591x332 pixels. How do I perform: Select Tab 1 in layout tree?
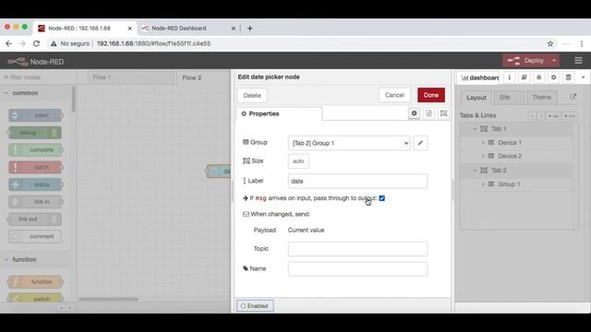(x=499, y=129)
